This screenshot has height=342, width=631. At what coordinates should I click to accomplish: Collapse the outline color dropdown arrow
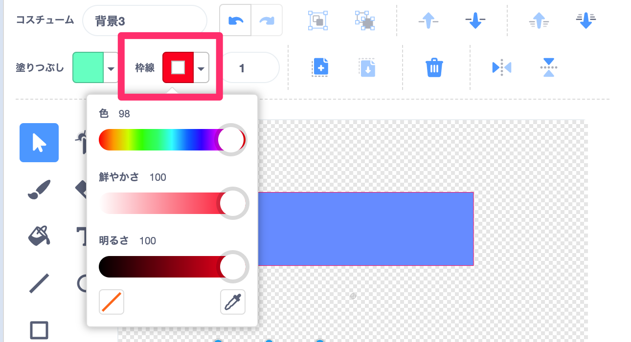[x=201, y=68]
